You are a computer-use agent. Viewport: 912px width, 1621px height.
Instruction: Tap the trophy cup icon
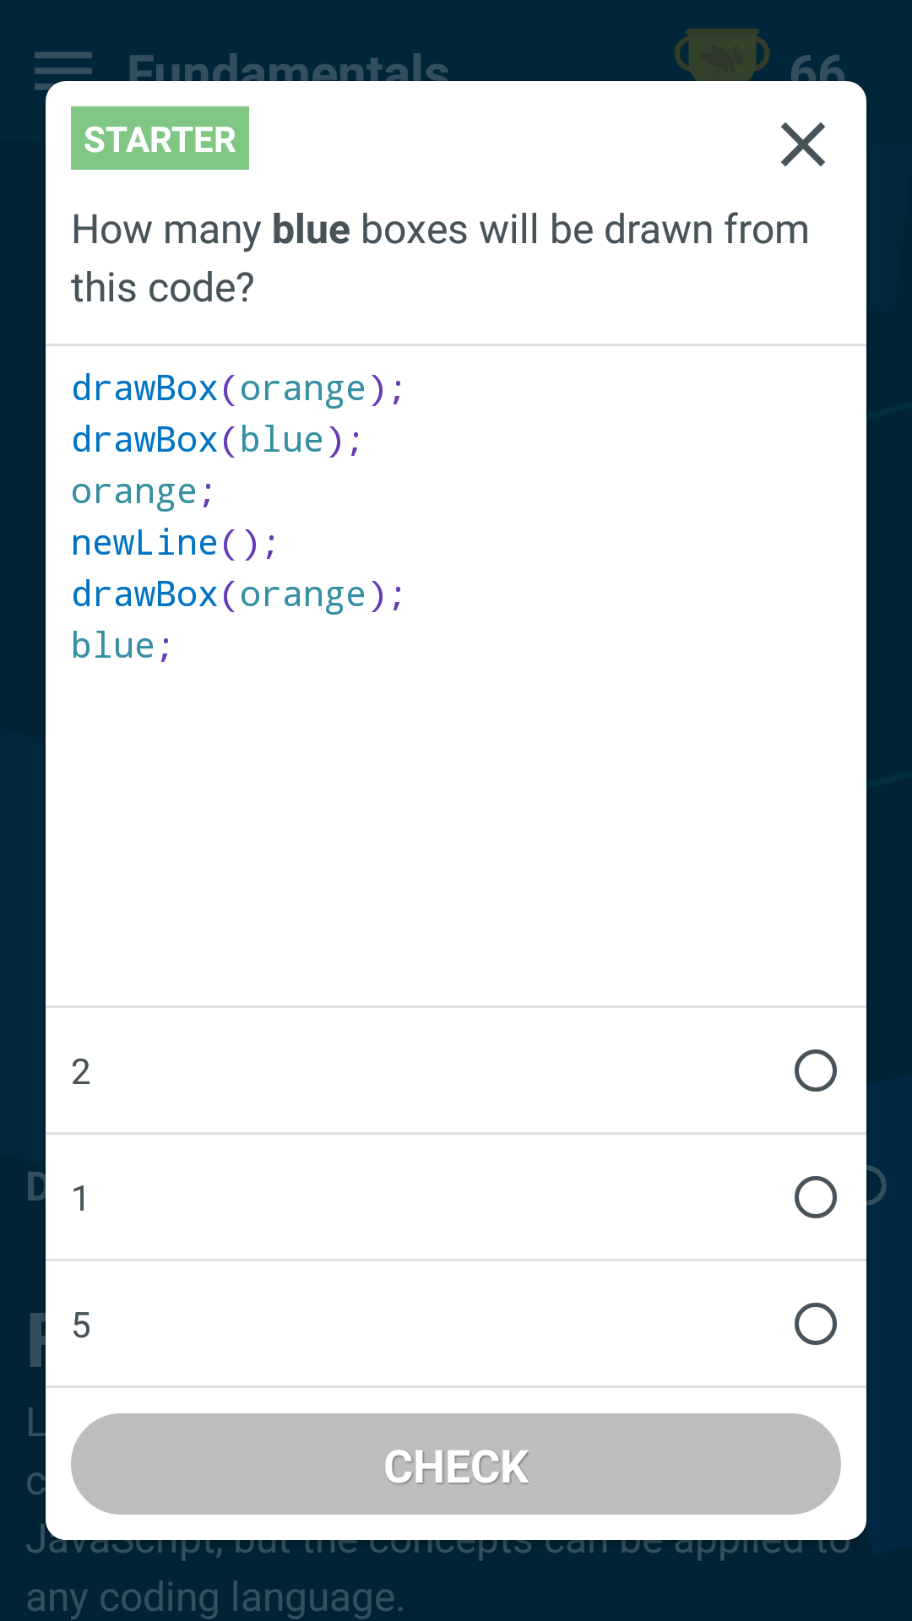[x=722, y=55]
